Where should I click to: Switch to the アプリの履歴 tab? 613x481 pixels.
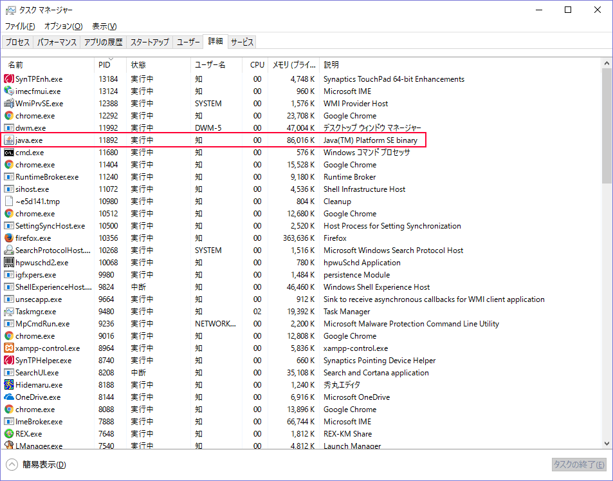[104, 42]
